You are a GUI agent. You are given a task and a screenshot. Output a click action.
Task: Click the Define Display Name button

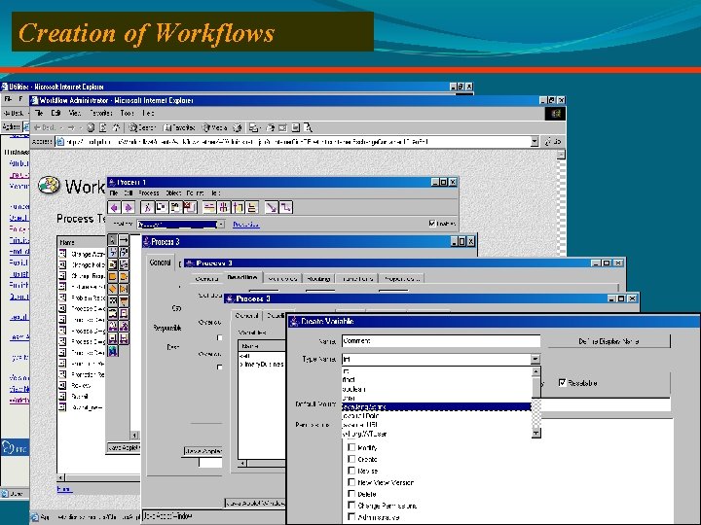click(609, 341)
